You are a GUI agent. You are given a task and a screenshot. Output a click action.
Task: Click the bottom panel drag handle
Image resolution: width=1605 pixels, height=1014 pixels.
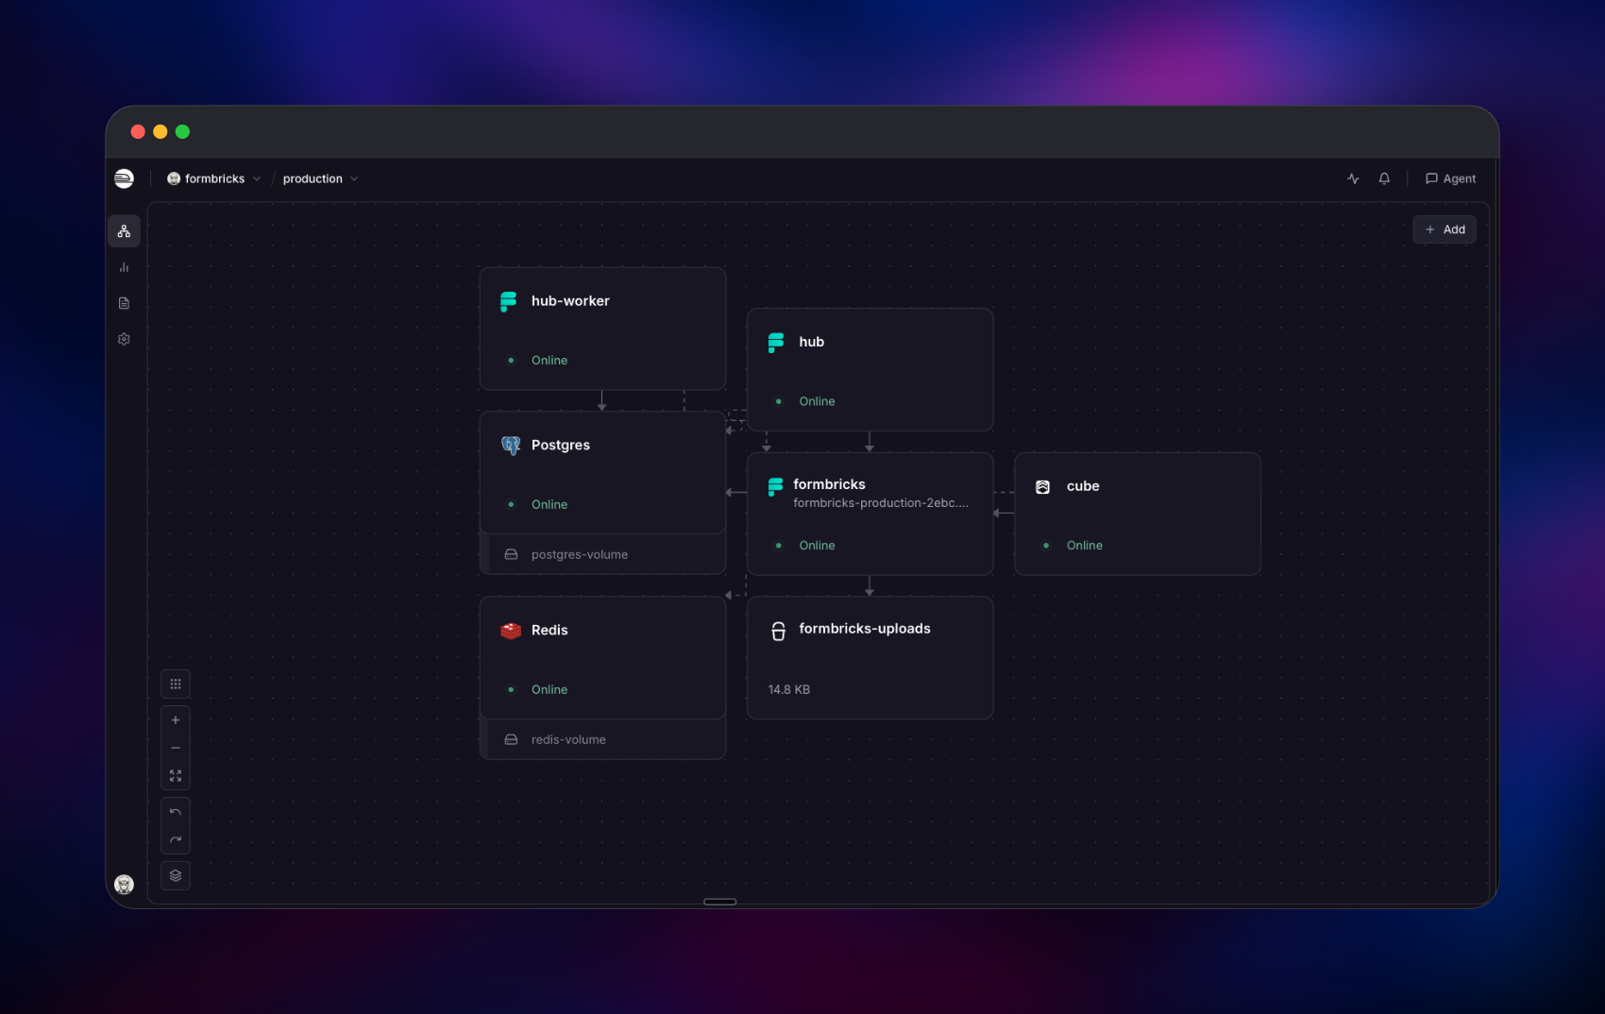(719, 902)
